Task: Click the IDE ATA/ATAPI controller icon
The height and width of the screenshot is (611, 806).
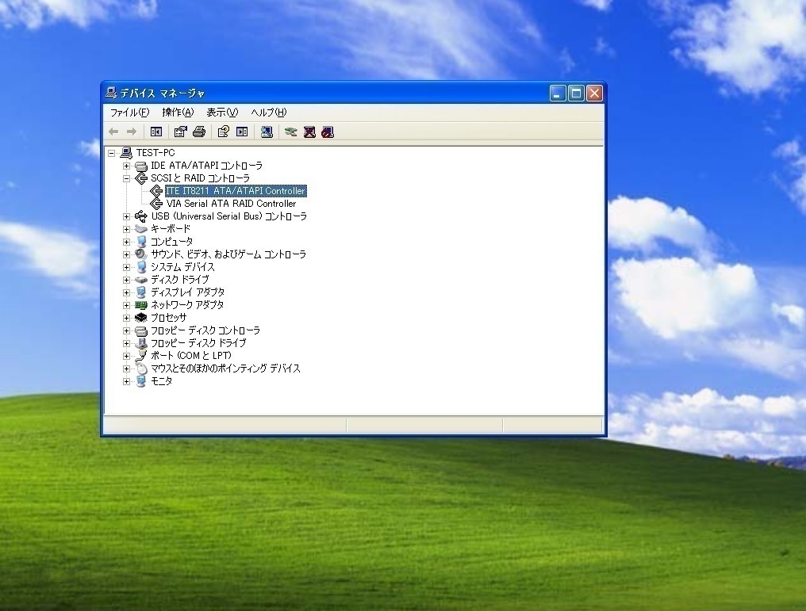Action: 141,166
